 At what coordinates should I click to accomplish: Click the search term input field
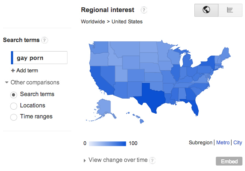39,58
